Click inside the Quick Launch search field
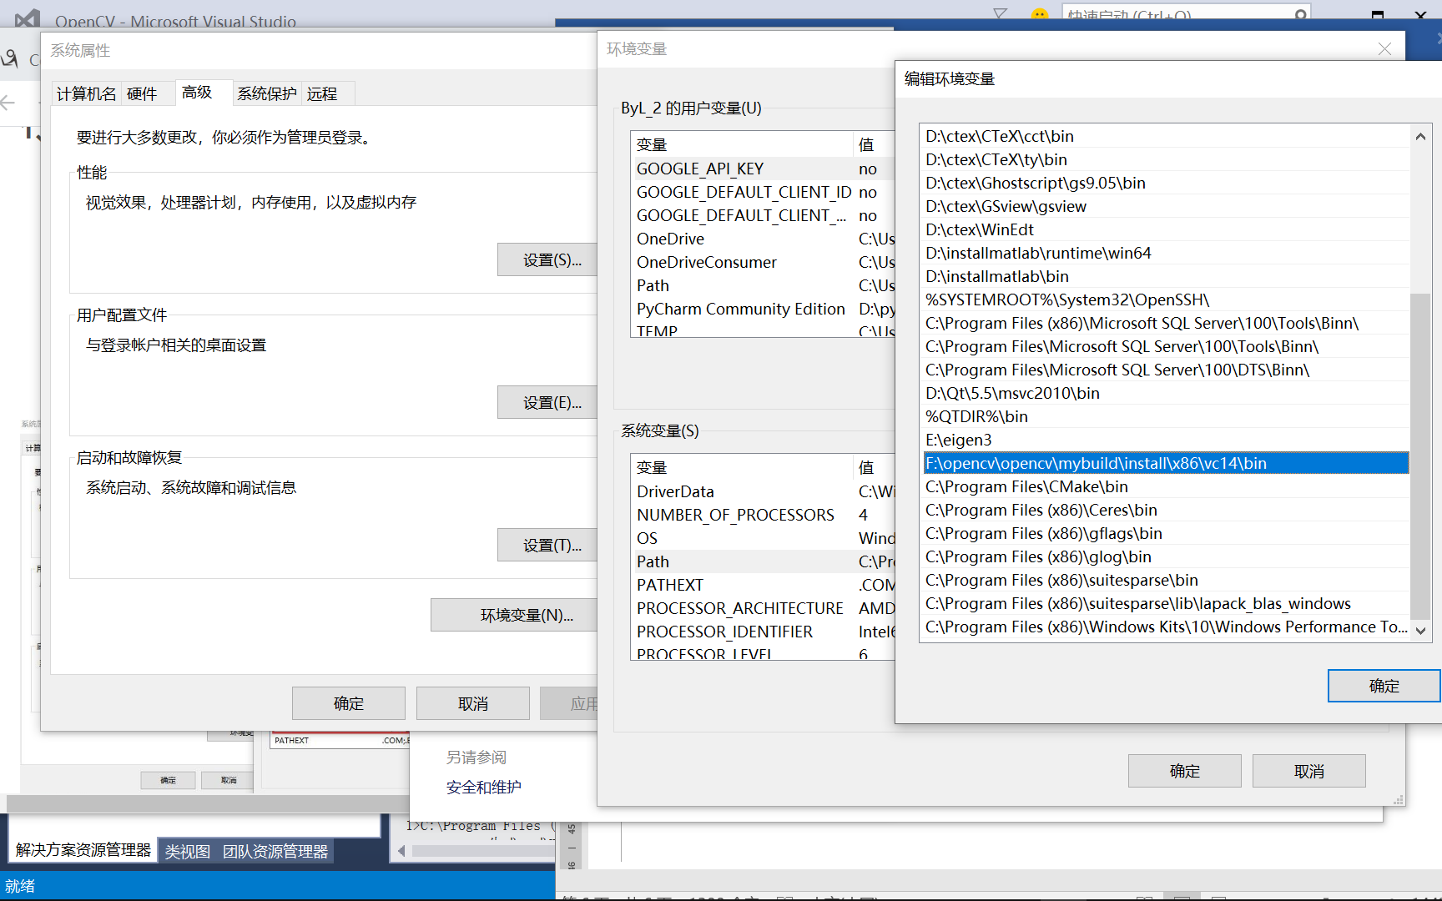The height and width of the screenshot is (901, 1442). [x=1168, y=14]
